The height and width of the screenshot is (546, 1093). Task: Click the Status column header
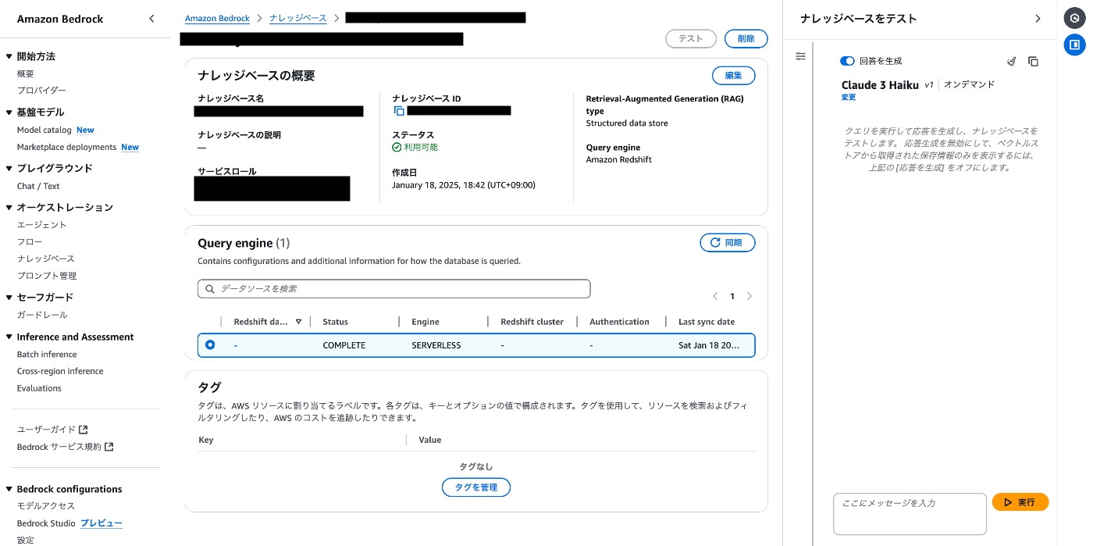tap(336, 322)
